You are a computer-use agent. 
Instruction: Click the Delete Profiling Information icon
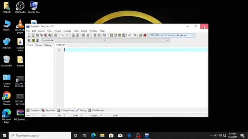point(145,35)
